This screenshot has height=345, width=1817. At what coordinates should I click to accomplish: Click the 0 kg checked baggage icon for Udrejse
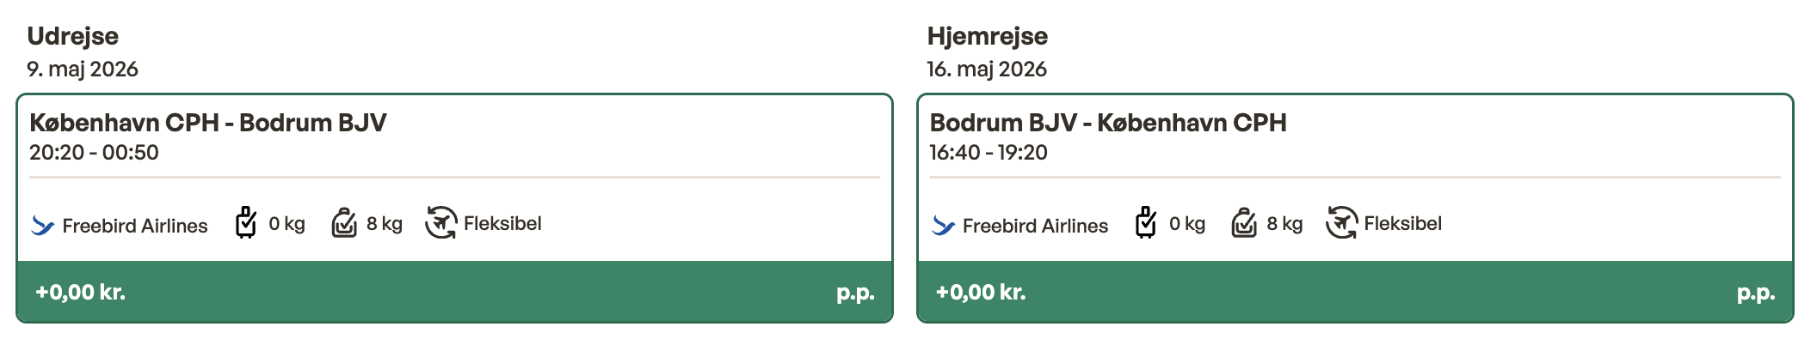(x=246, y=222)
